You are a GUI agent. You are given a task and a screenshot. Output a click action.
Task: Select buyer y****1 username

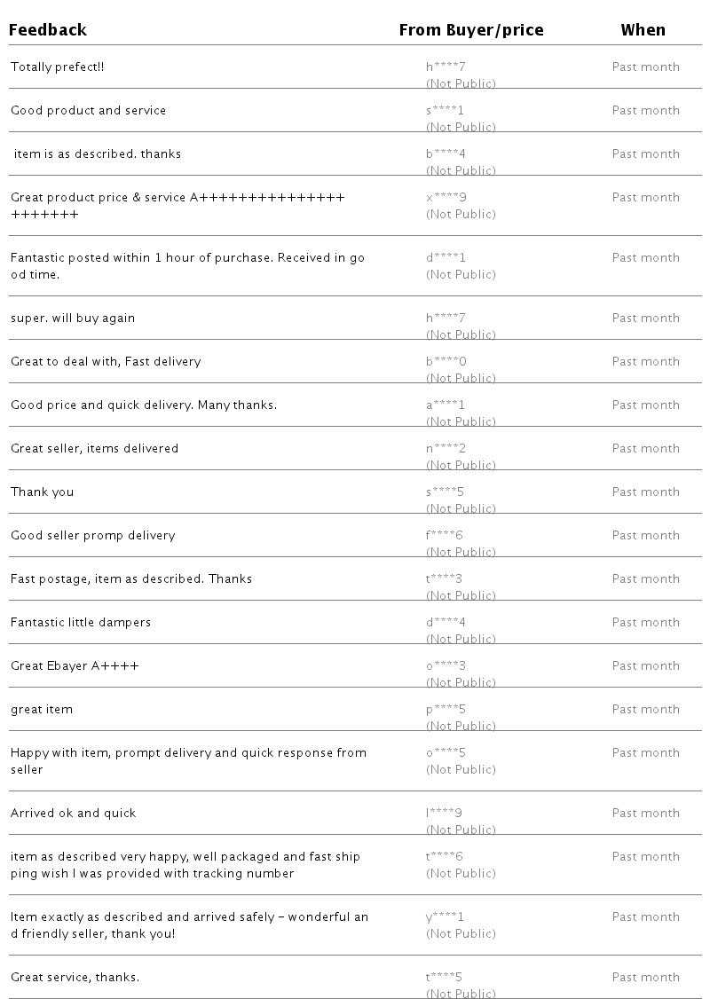click(445, 917)
